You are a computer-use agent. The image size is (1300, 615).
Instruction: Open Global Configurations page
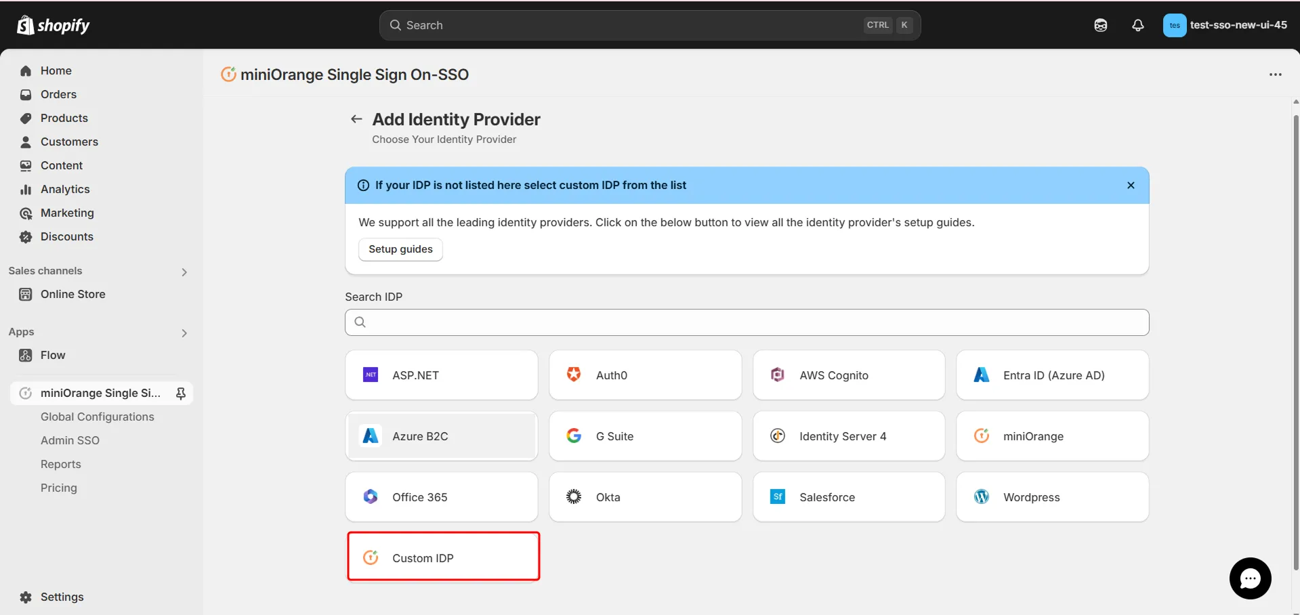click(97, 417)
